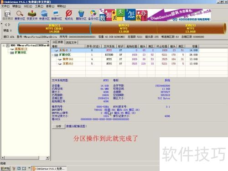Switch to the 浏览文件 tab
228x171 pixels.
tap(71, 42)
